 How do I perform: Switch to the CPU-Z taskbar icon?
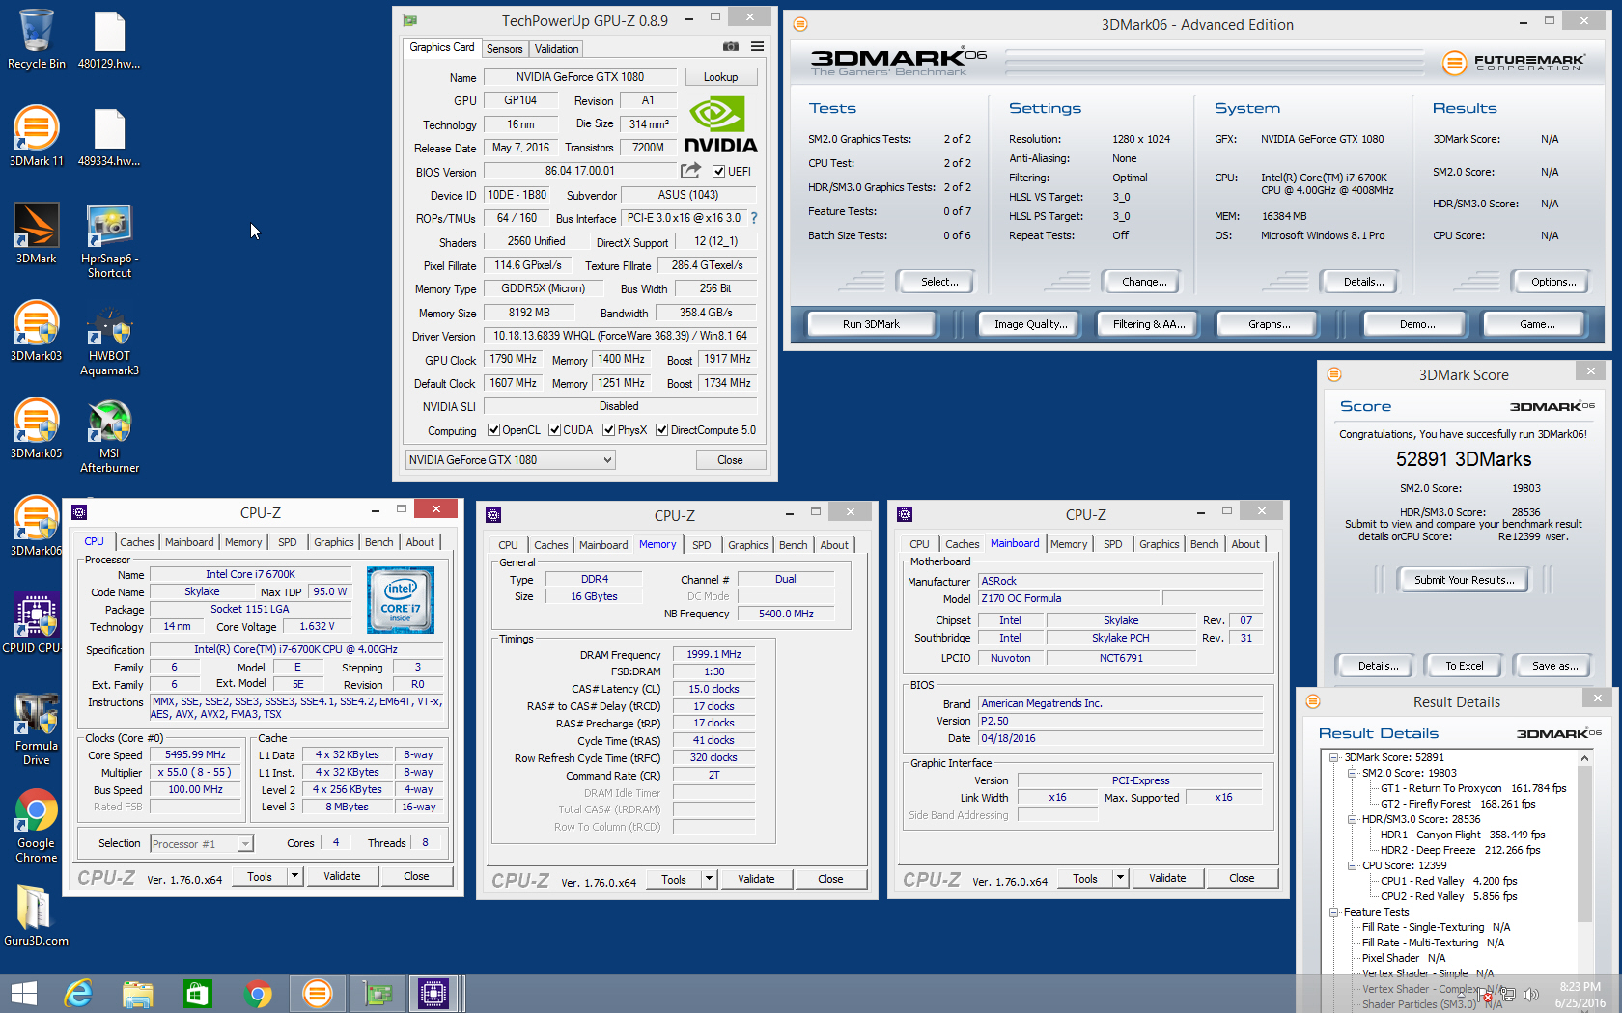[433, 994]
